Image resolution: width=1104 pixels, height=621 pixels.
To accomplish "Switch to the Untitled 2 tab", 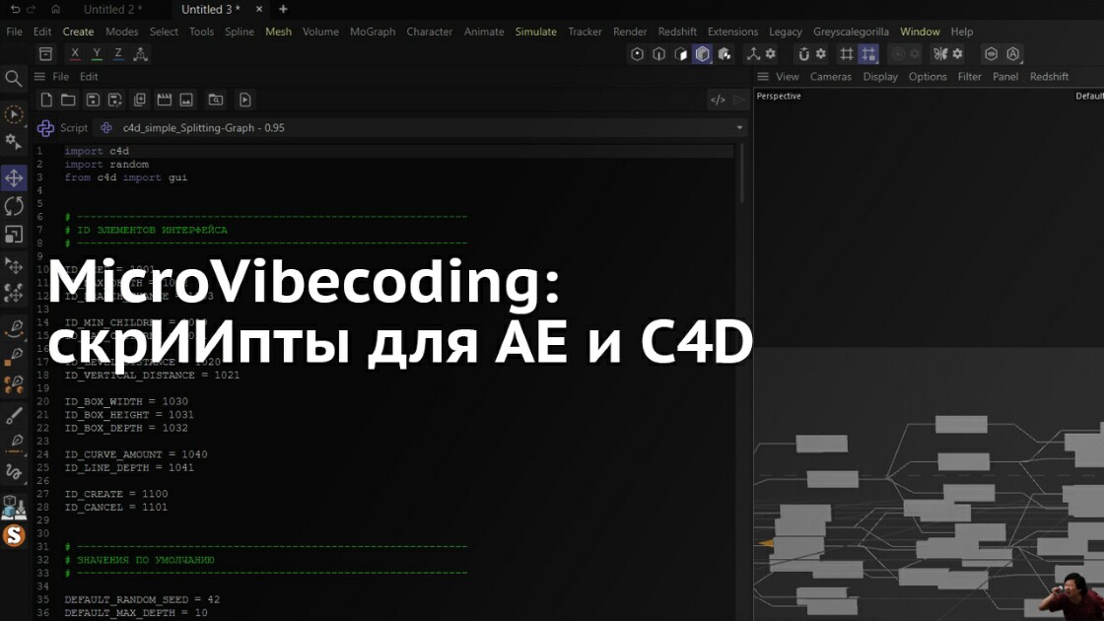I will [112, 9].
